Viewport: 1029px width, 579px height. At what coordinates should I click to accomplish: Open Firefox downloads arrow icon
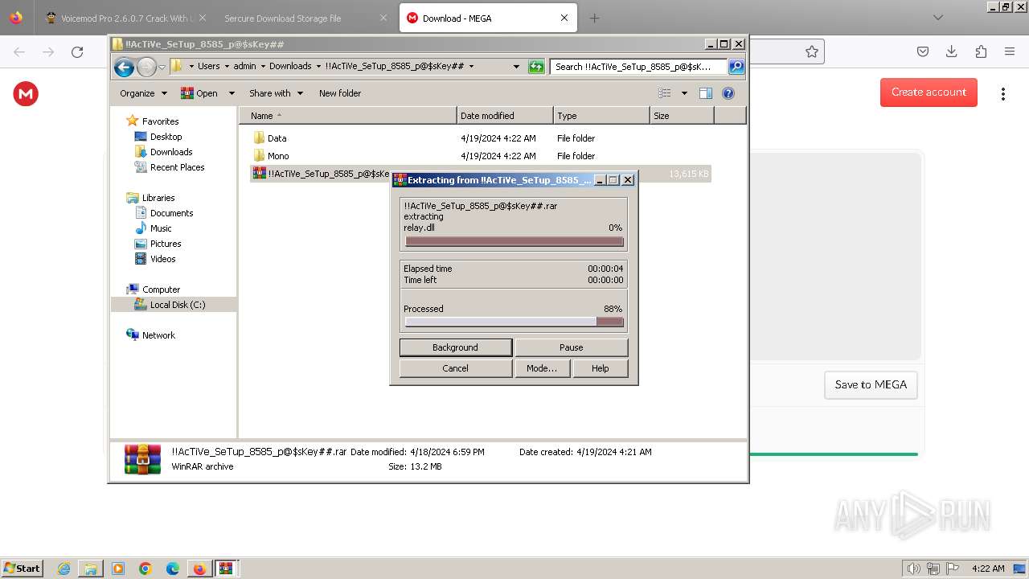point(952,51)
